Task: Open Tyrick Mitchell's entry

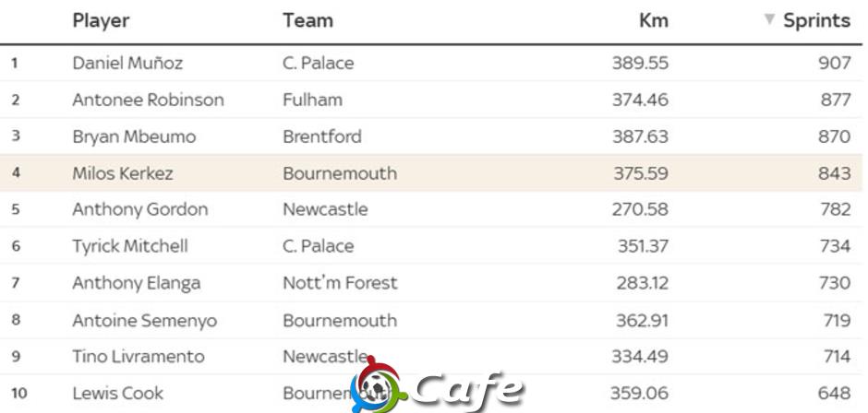Action: (x=130, y=246)
